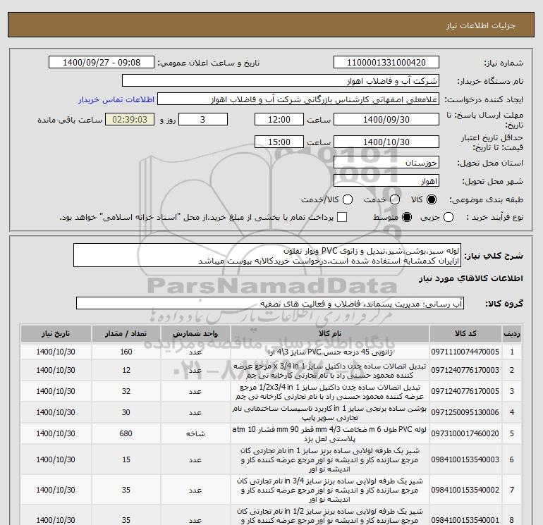The width and height of the screenshot is (543, 525).
Task: Click the city field اهواز
Action: [386, 180]
